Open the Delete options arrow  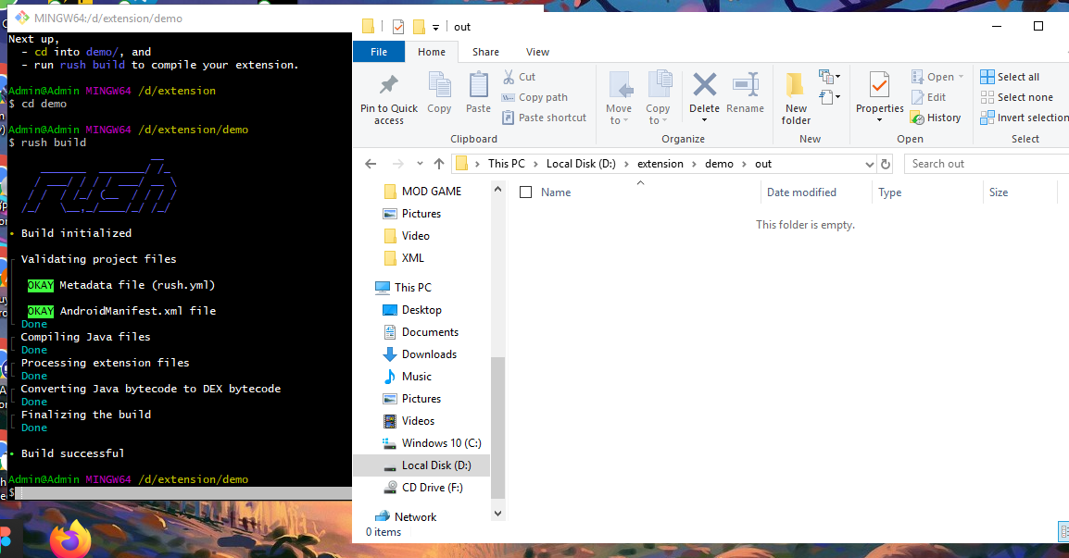(x=704, y=120)
